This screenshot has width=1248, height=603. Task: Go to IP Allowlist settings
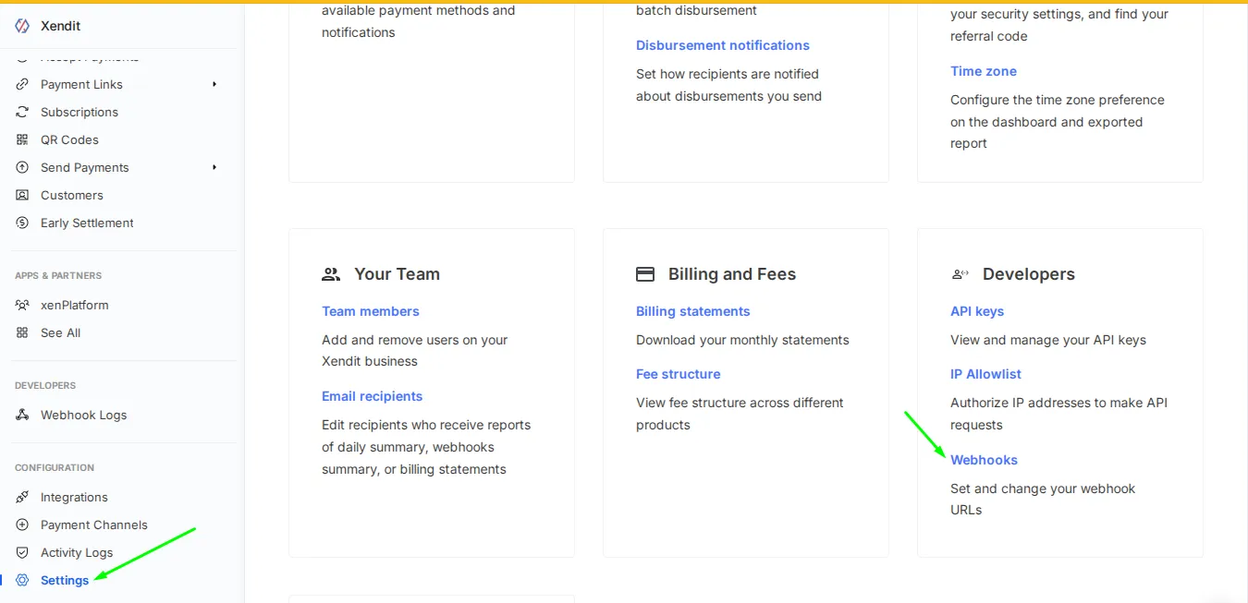click(985, 374)
